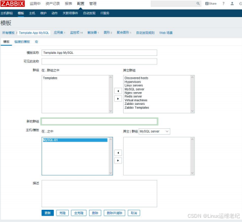Move selected group right with the groups arrow
Viewport: 242px width, 222px height.
118,98
